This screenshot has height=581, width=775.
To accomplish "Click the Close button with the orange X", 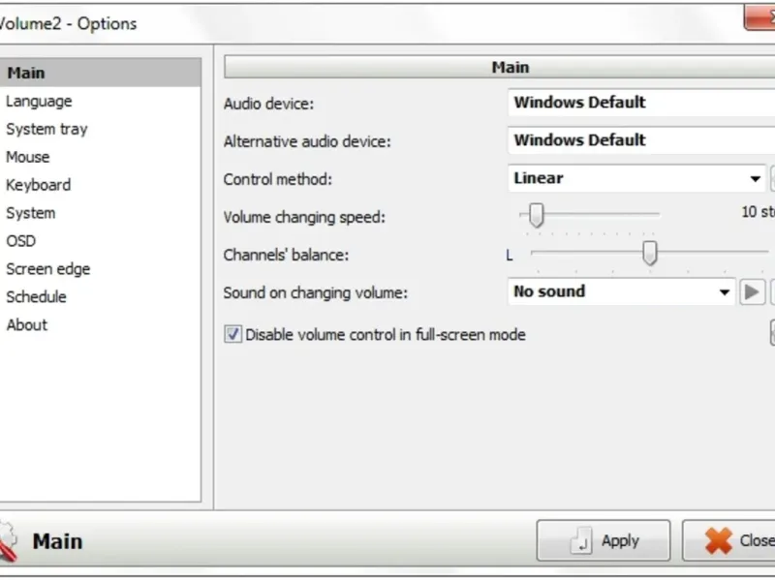I will click(729, 540).
